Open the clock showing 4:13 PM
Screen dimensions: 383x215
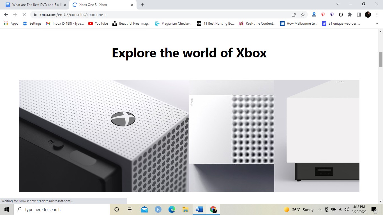coord(359,209)
